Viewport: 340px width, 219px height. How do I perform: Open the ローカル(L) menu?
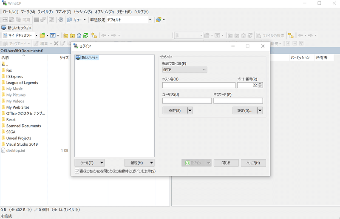(x=11, y=12)
